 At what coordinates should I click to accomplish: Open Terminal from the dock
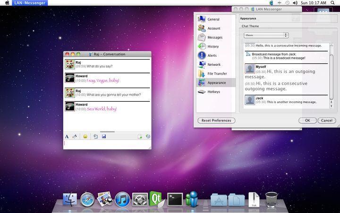point(175,199)
